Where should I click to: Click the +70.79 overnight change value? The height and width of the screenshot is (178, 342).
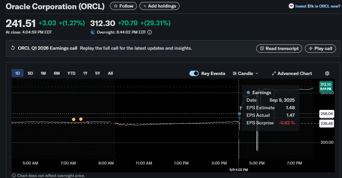[x=128, y=23]
